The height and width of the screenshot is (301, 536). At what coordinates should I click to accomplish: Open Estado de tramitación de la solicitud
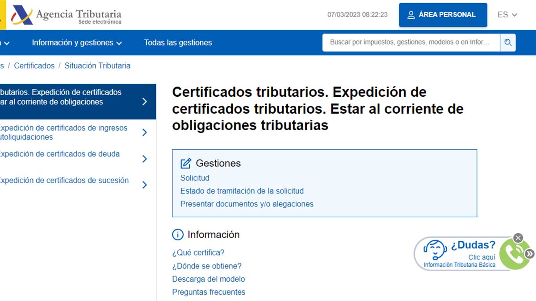point(242,191)
